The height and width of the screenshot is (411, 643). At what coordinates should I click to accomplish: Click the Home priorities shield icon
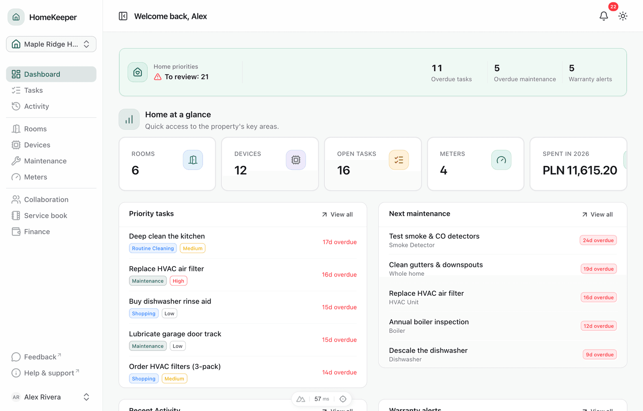138,72
